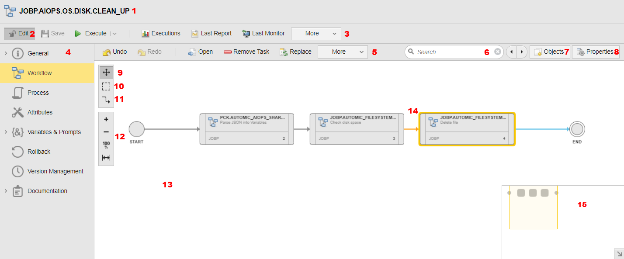Screen dimensions: 624x259
Task: Switch to Version Management section
Action: (x=55, y=171)
